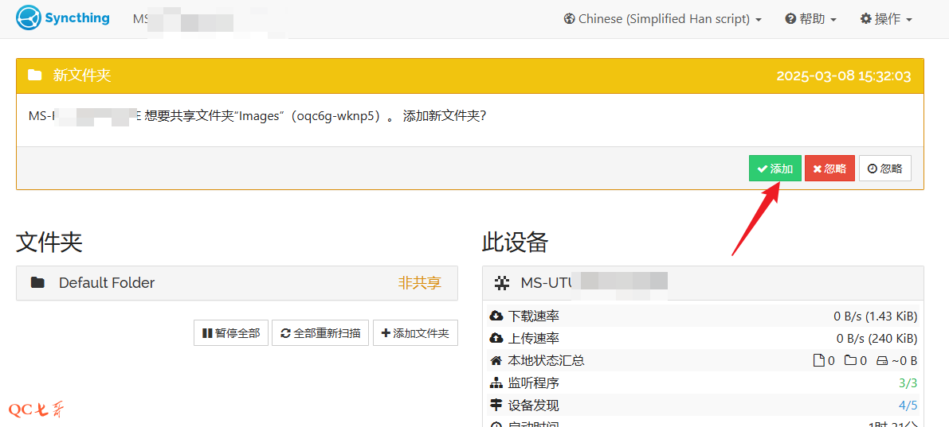The height and width of the screenshot is (427, 949).
Task: Open the 帮助 help menu
Action: (x=810, y=19)
